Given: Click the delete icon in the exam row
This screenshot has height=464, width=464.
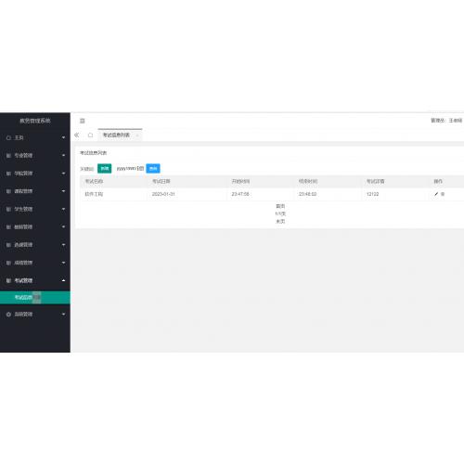Looking at the screenshot, I should pos(443,194).
